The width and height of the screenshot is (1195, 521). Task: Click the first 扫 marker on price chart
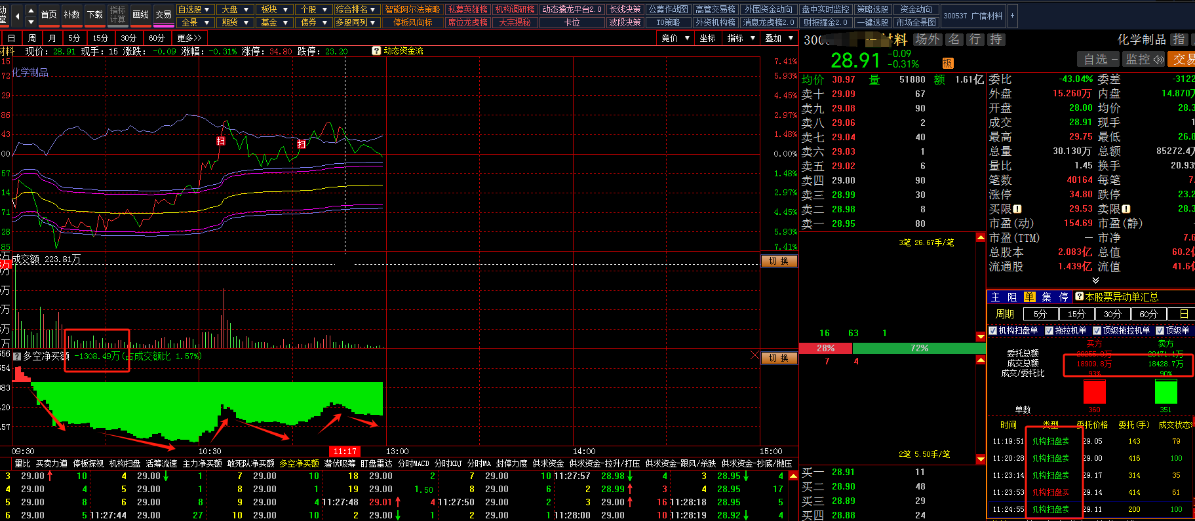click(221, 141)
